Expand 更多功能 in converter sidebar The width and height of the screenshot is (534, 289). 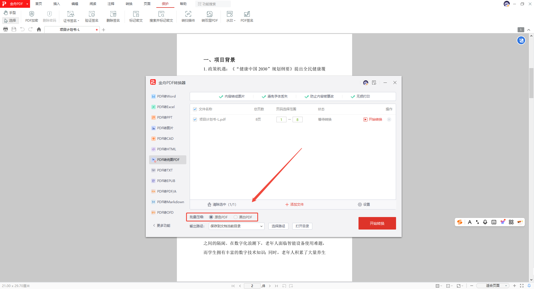pyautogui.click(x=162, y=226)
